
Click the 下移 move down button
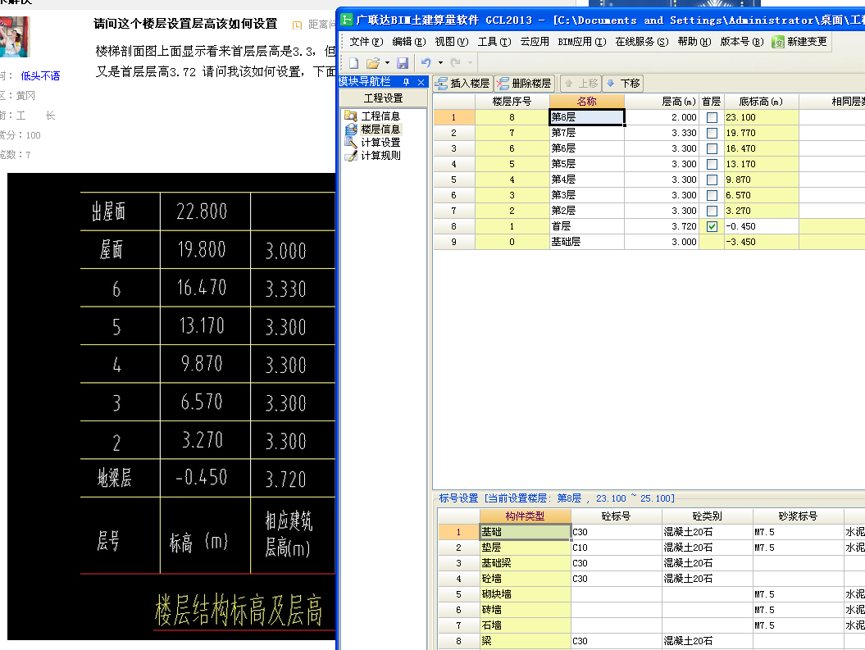(623, 84)
